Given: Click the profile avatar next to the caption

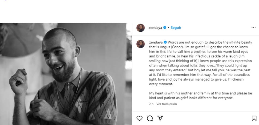Looking at the screenshot, I should click(140, 44).
